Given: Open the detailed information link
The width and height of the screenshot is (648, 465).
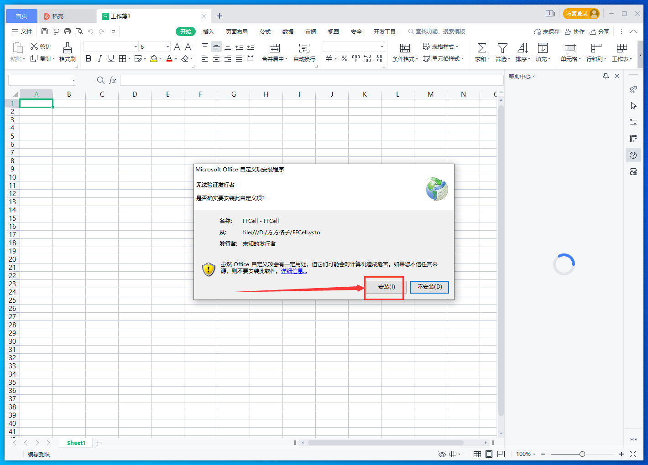Looking at the screenshot, I should coord(294,271).
